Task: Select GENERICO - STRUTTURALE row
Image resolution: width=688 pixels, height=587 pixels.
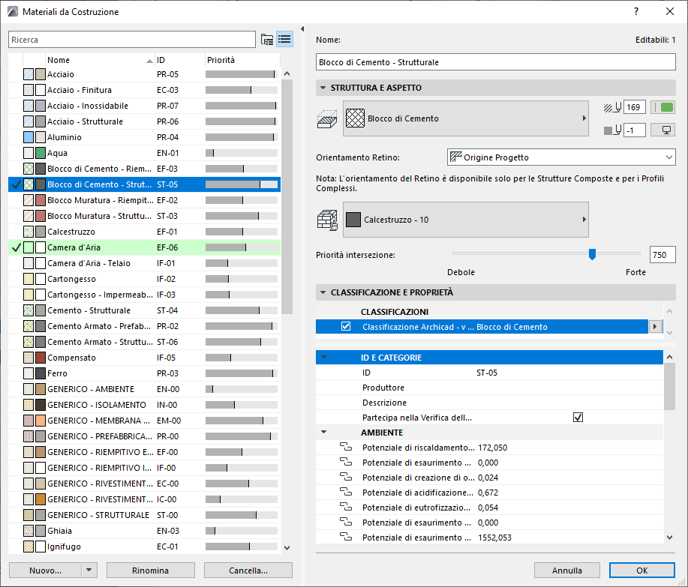Action: point(144,515)
